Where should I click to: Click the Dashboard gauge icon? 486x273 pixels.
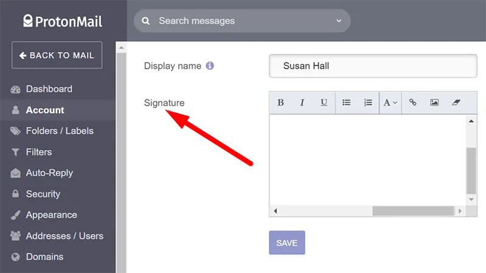point(16,89)
